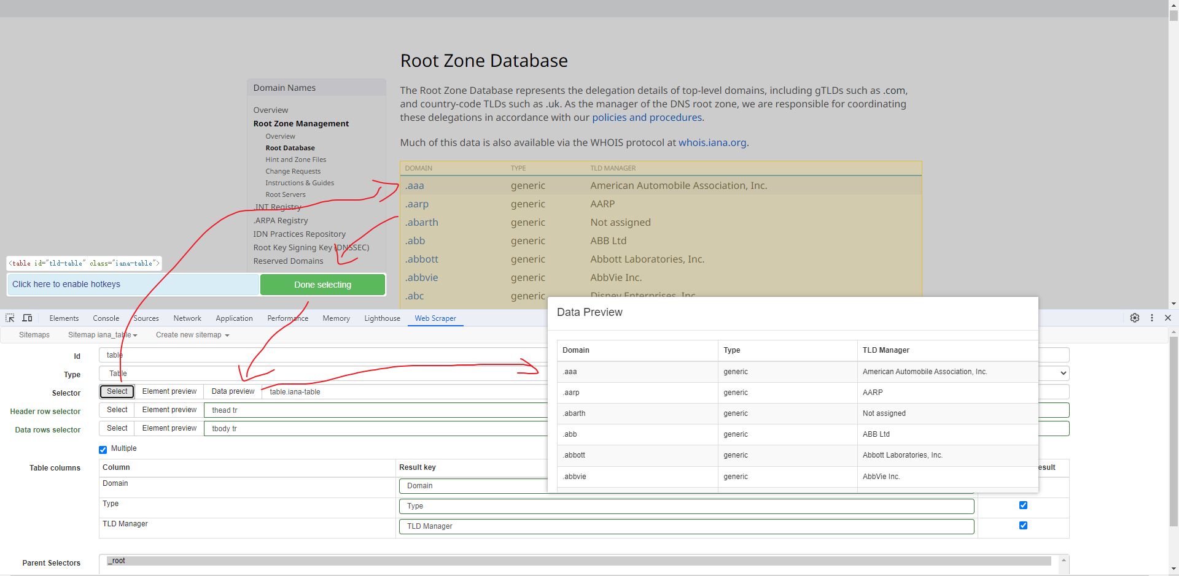Open the policies and procedures link
Screen dimensions: 1179x576
coord(647,117)
